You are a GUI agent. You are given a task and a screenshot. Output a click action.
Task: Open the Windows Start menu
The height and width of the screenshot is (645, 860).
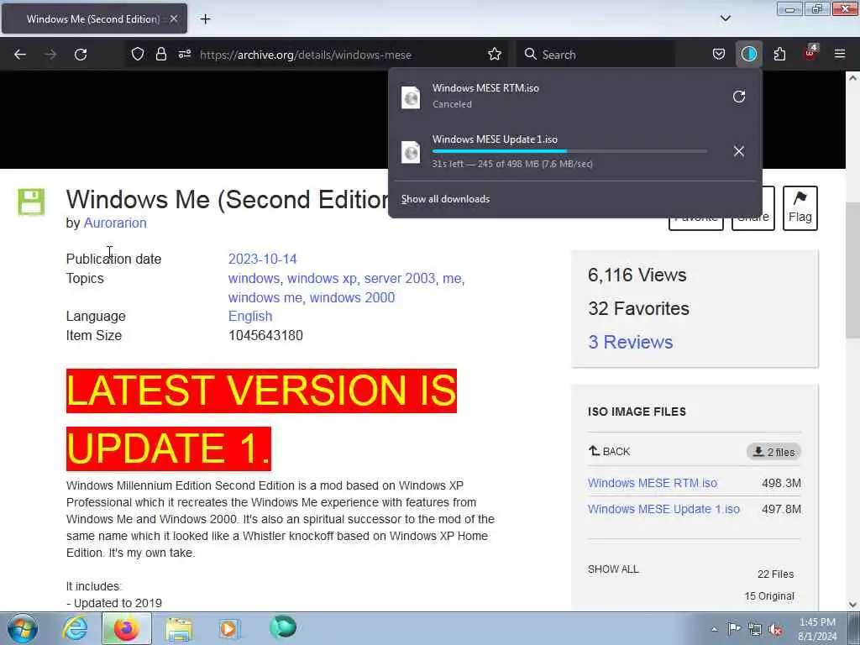coord(23,628)
